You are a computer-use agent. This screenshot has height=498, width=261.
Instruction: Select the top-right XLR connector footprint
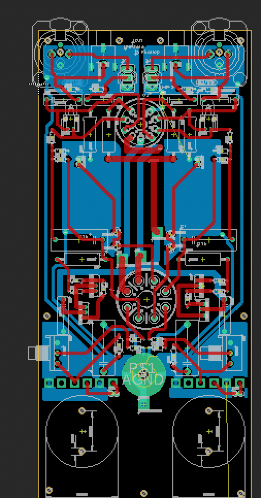pyautogui.click(x=219, y=53)
